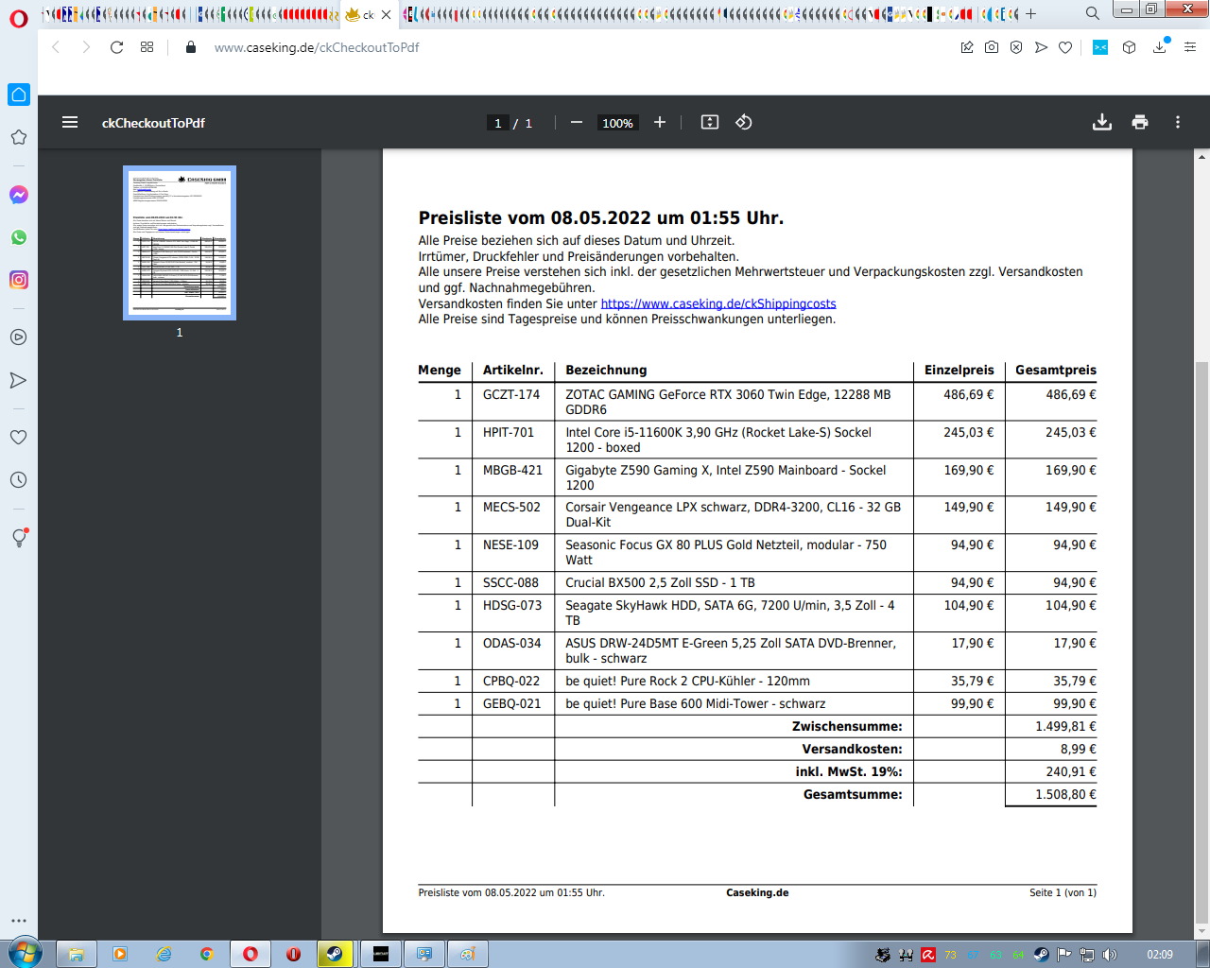
Task: Click the fit to page icon
Action: coord(710,122)
